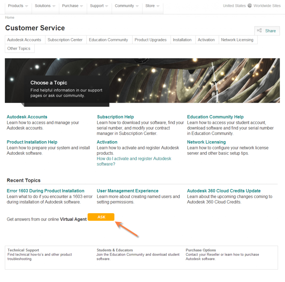Click the Technical Support footer heading

23,250
